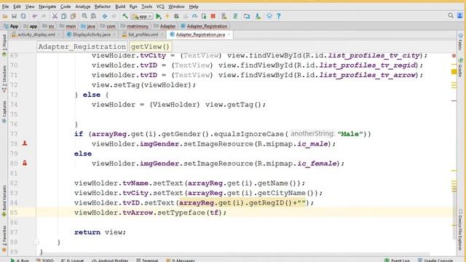Click the Search Everywhere magnifier icon
466x262 pixels.
(451, 16)
